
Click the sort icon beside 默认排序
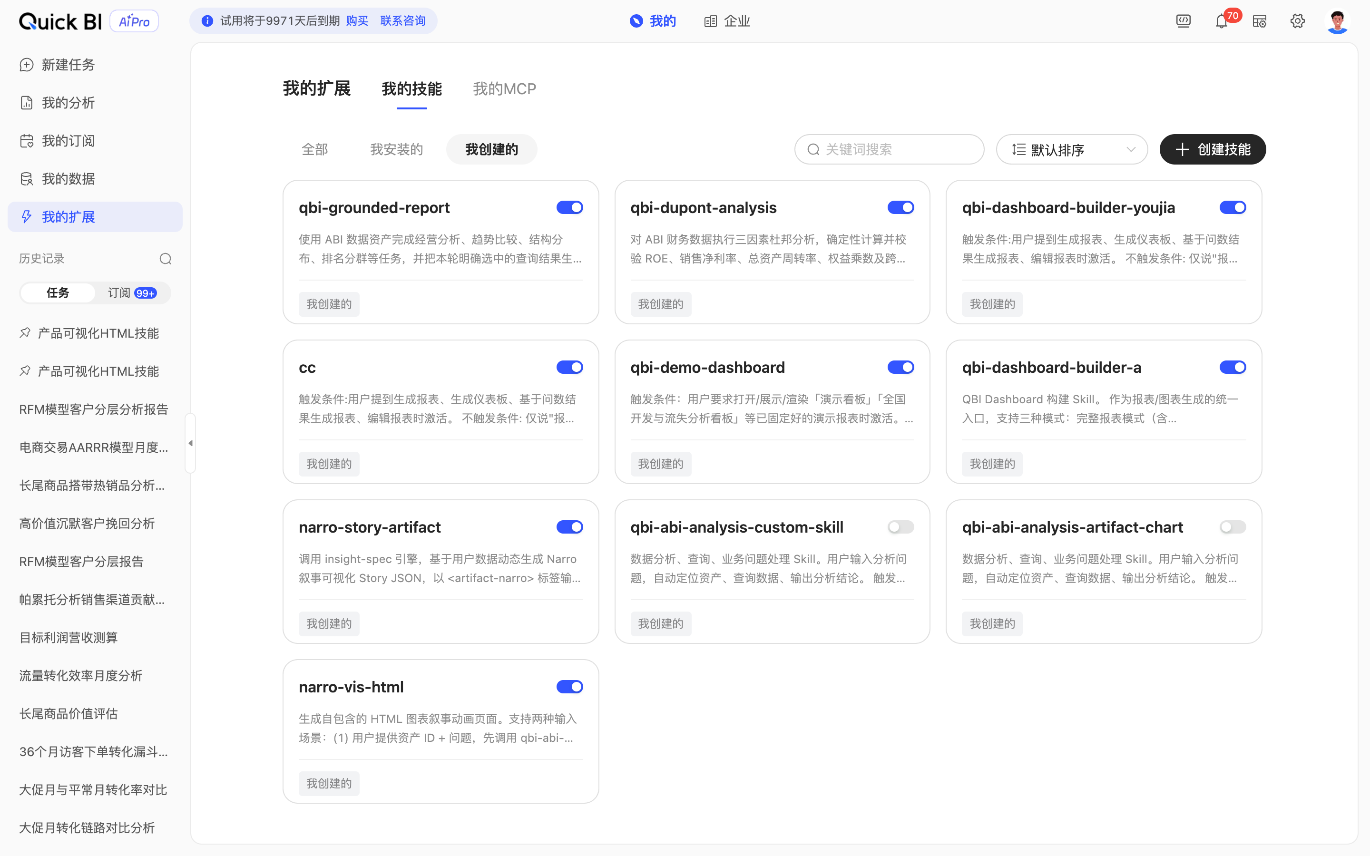[x=1018, y=149]
